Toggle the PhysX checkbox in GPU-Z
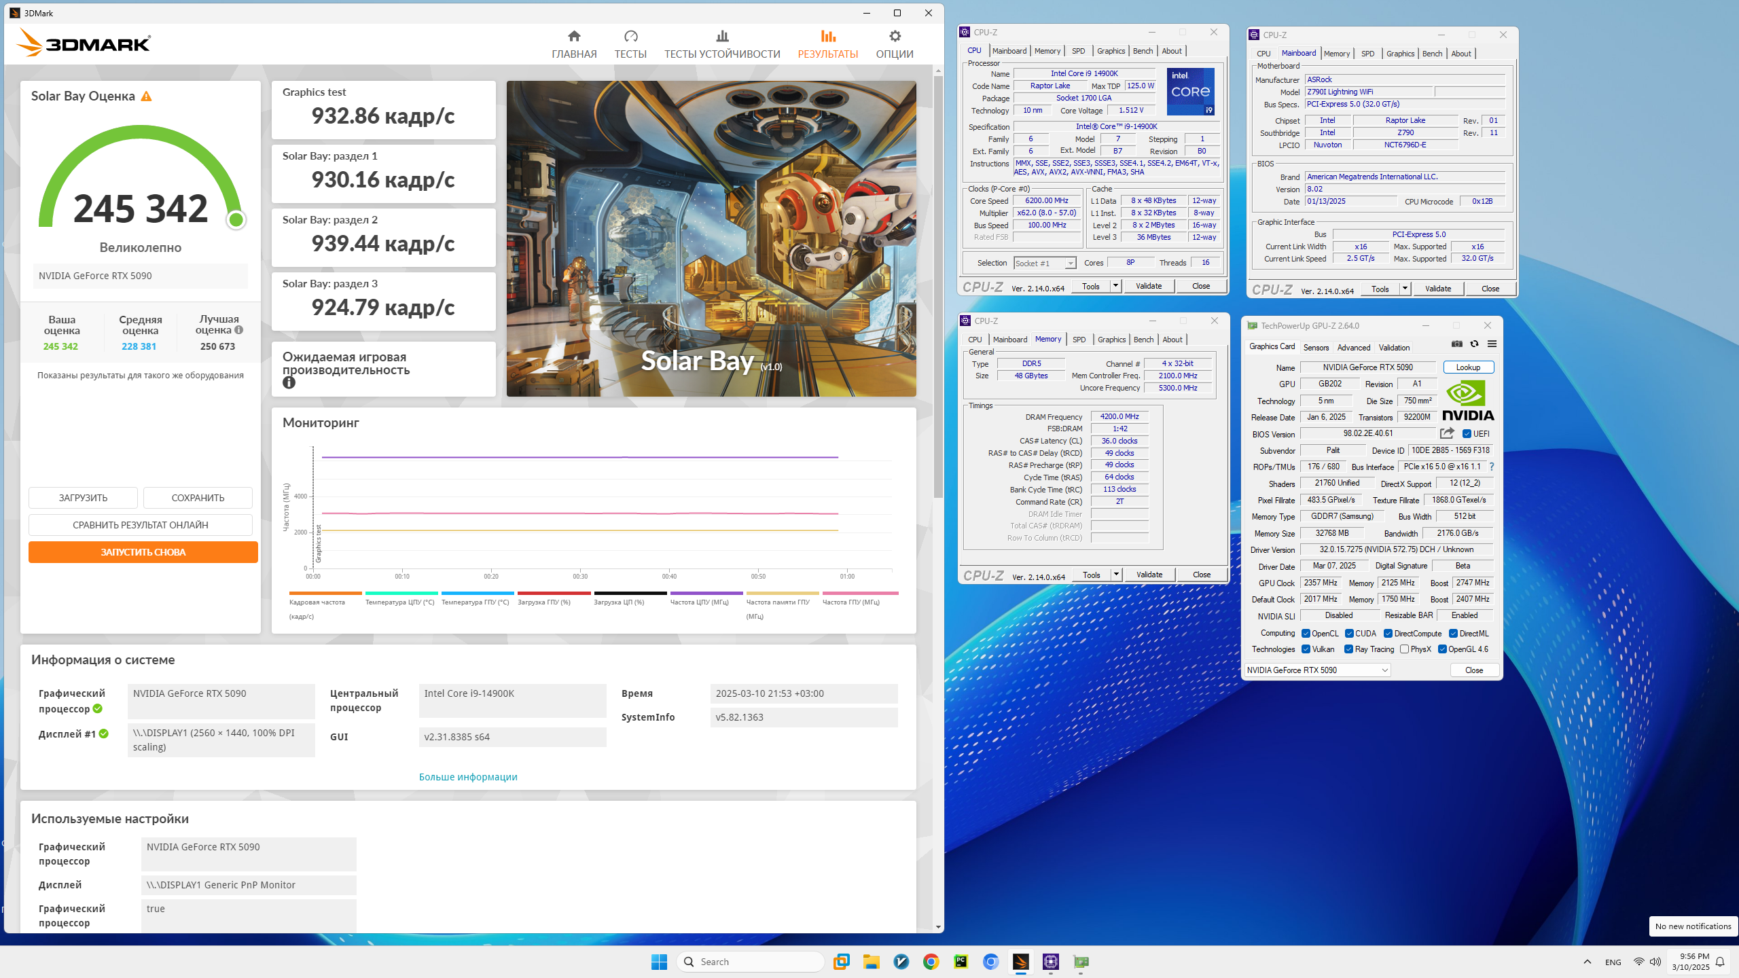The width and height of the screenshot is (1739, 978). (x=1404, y=649)
